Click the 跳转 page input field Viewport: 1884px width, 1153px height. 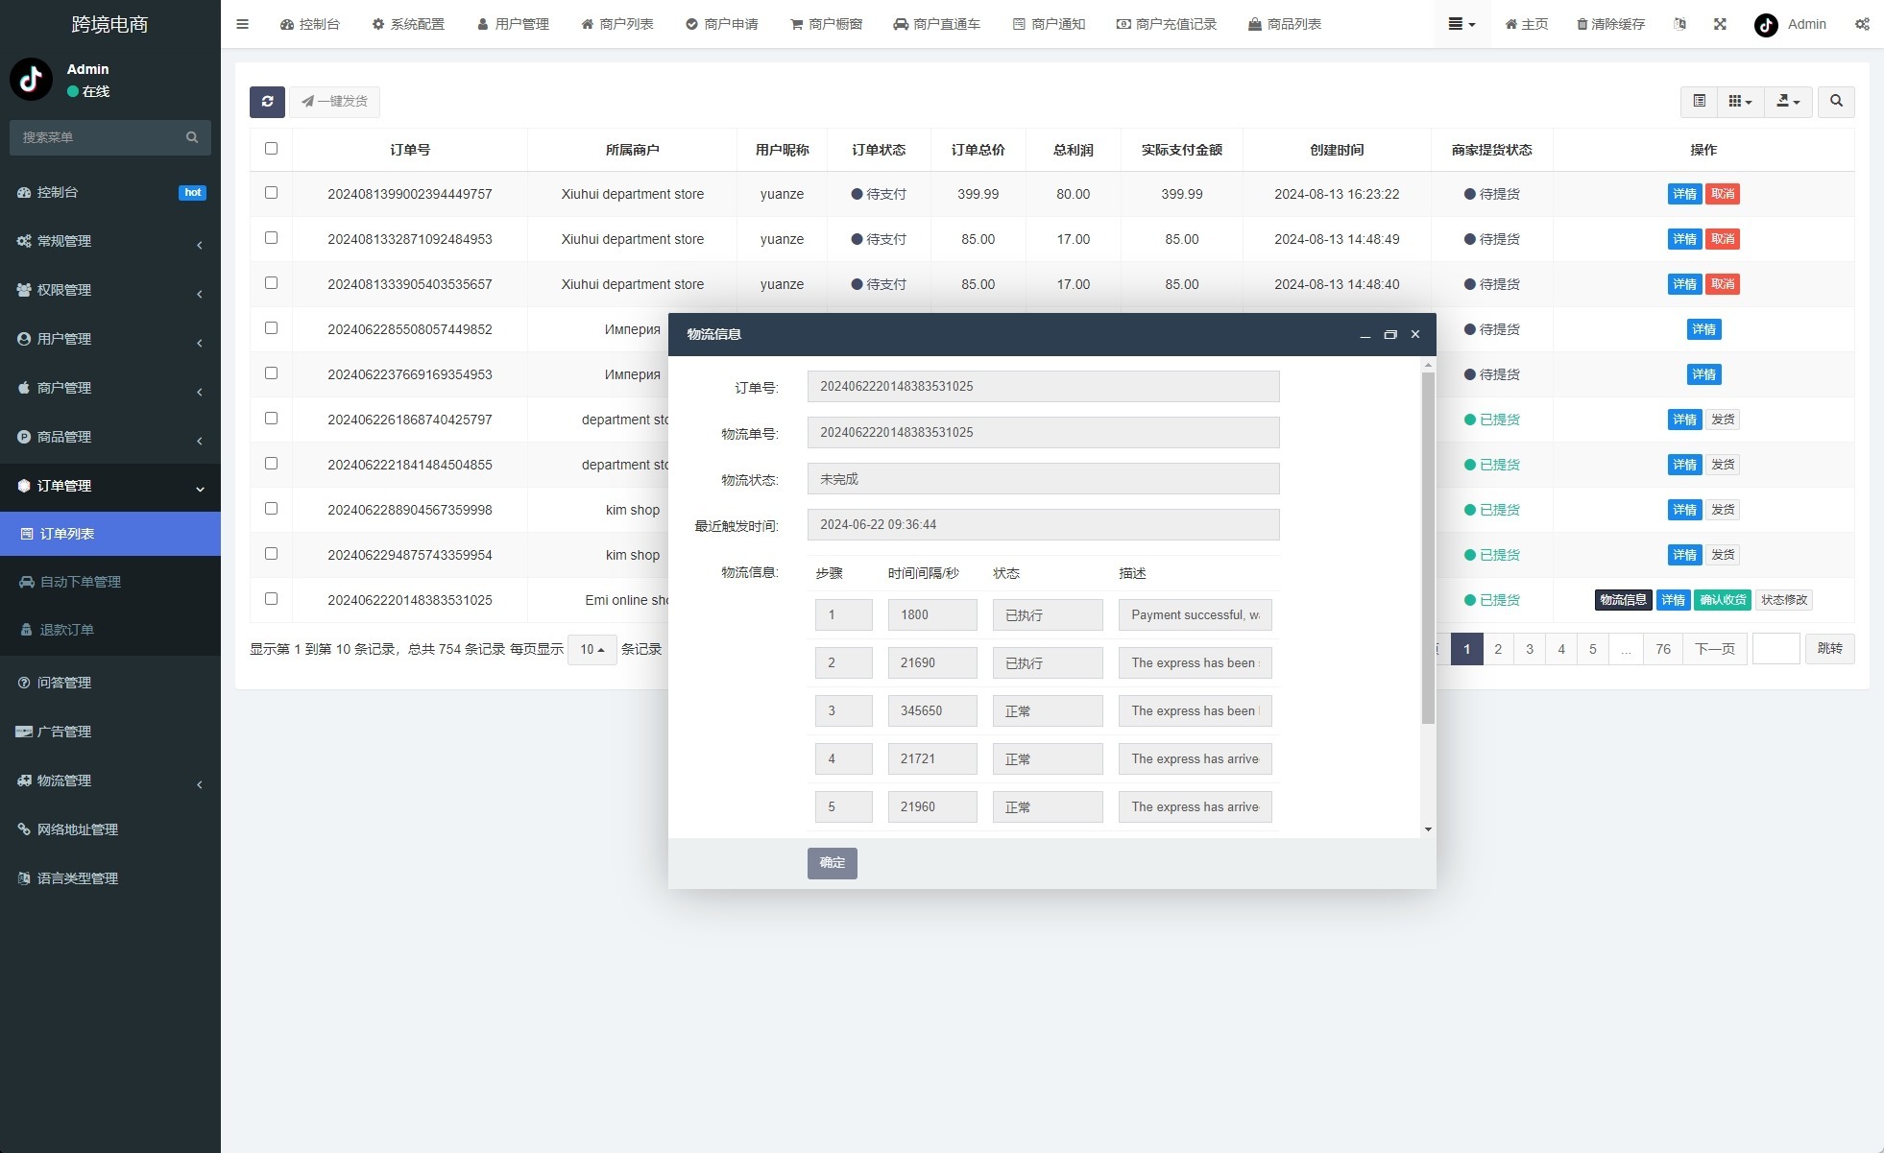coord(1776,650)
